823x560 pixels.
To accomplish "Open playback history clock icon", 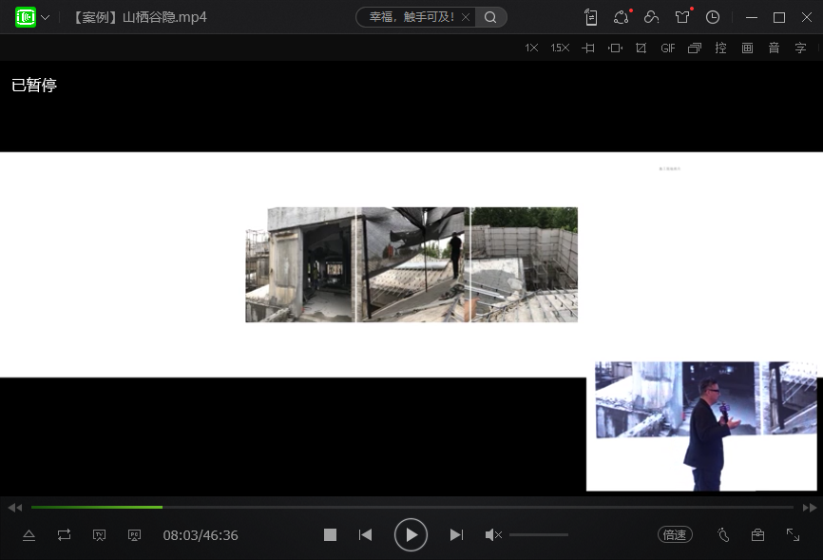I will (x=713, y=17).
